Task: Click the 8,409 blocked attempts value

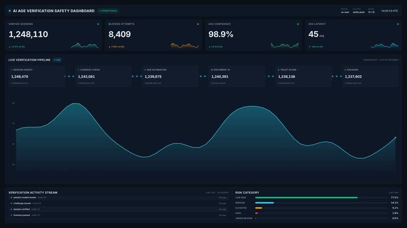Action: pyautogui.click(x=119, y=34)
